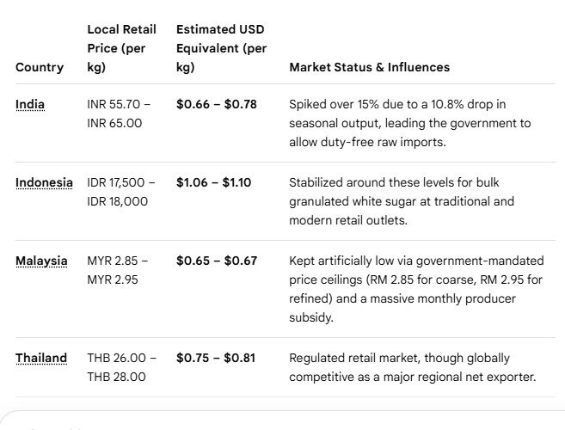This screenshot has width=565, height=430.
Task: Click the Estimated USD Equivalent column header
Action: coord(221,48)
